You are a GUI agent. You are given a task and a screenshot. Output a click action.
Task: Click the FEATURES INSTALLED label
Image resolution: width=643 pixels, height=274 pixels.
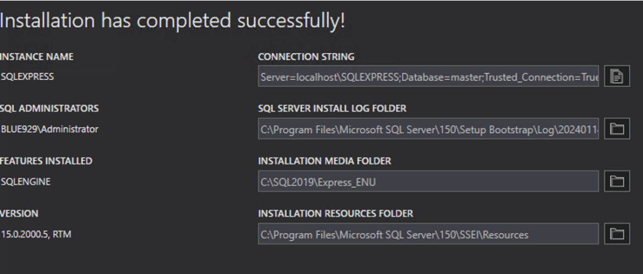coord(46,161)
